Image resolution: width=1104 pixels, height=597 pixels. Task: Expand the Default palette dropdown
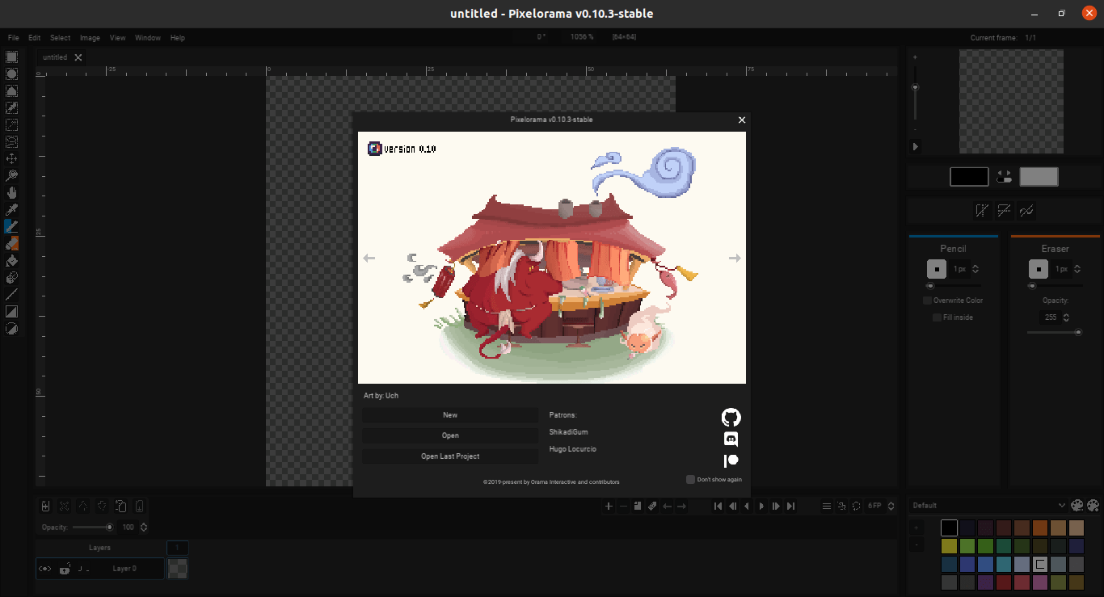pyautogui.click(x=989, y=506)
